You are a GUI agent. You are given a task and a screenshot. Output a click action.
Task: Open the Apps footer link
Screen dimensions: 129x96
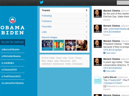coord(57,61)
